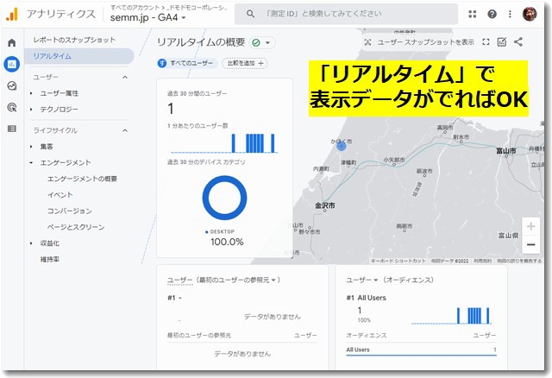Expand the ユーザー属性 tree item
Image resolution: width=552 pixels, height=378 pixels.
[31, 93]
